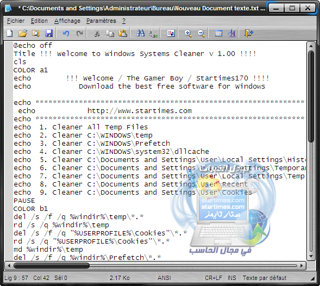Click the 'ANSI' encoding status entry
The image size is (320, 286).
[x=164, y=278]
